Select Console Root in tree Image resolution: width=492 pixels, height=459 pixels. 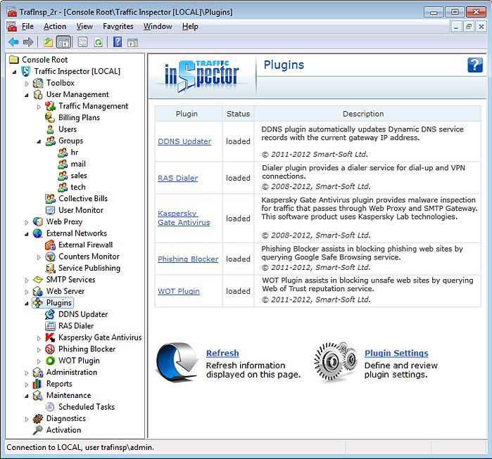pyautogui.click(x=44, y=60)
